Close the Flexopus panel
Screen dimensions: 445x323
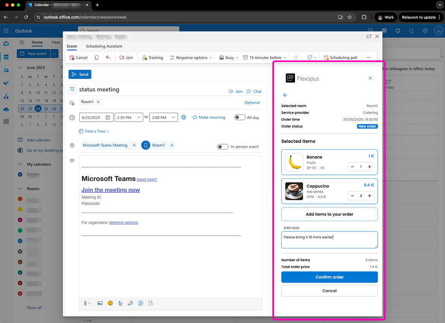click(x=370, y=78)
